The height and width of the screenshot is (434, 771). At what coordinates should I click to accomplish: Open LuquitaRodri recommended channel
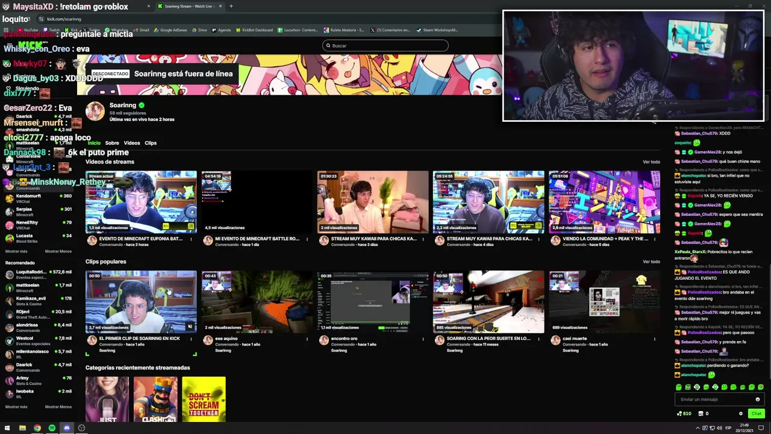(x=39, y=274)
